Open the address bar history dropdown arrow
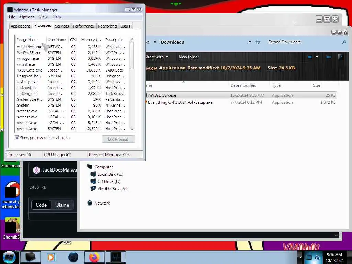Viewport: 352px width, 264px height. tap(250, 42)
